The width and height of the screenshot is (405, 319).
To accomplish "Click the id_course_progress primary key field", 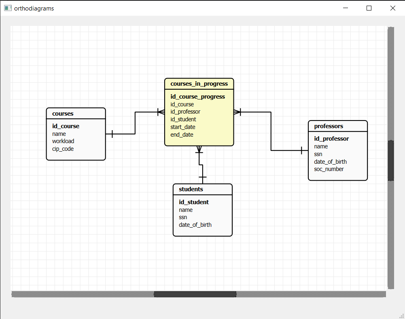I will [x=197, y=97].
